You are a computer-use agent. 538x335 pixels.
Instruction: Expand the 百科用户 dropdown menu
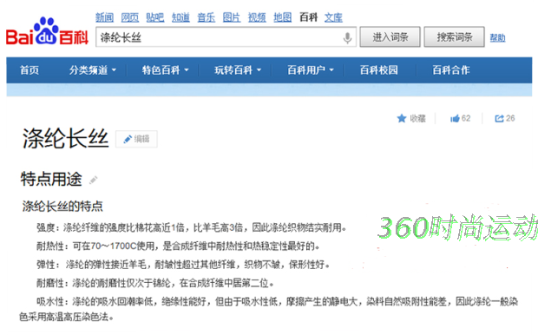click(x=310, y=70)
